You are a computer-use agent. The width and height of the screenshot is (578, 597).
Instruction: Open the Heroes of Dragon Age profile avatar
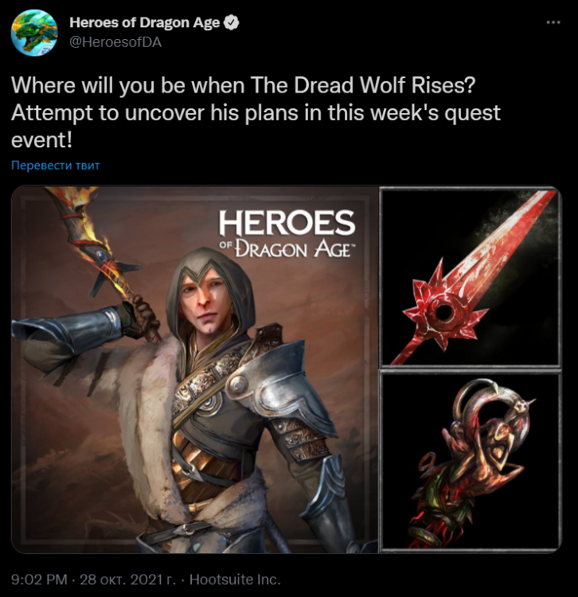pos(34,33)
